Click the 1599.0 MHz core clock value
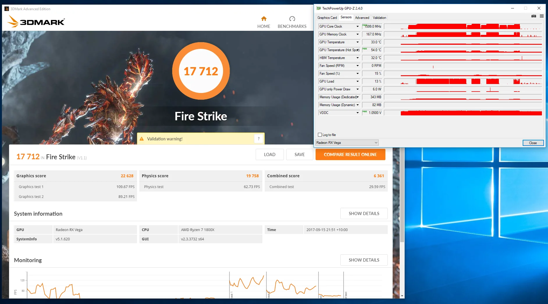Screen dimensions: 548x304 372,26
